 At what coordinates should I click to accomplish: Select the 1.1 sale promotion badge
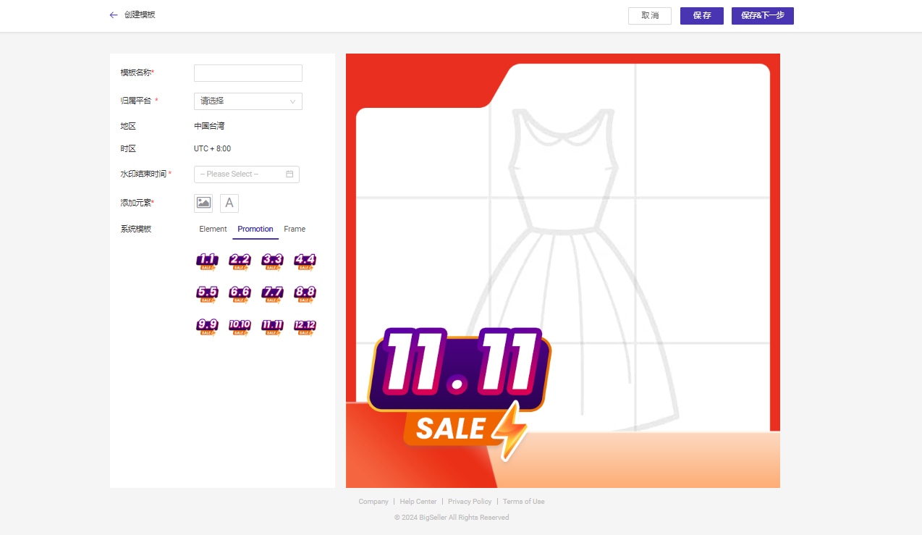(207, 261)
